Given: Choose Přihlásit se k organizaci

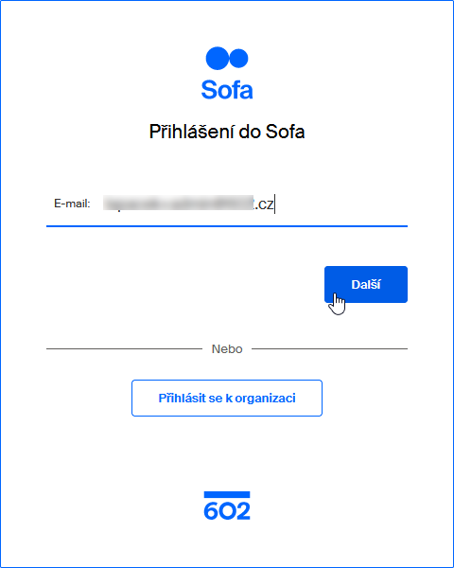Looking at the screenshot, I should coord(227,399).
